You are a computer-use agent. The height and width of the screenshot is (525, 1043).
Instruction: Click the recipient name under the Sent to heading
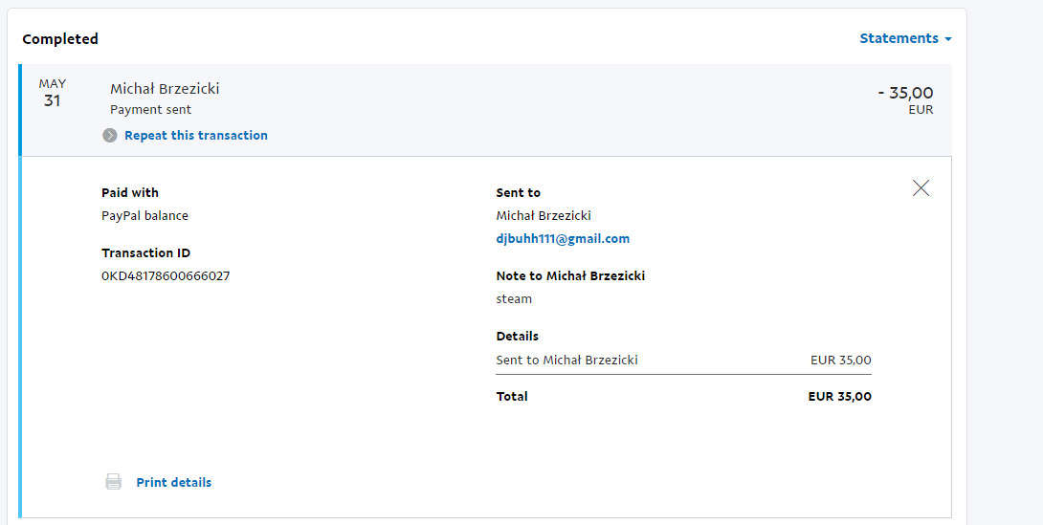click(x=544, y=216)
